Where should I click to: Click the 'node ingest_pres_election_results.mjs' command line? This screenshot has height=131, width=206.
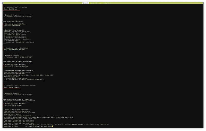point(17,62)
